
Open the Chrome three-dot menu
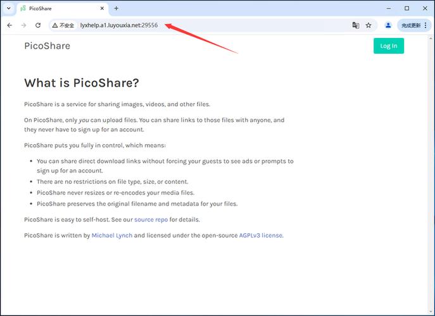coord(426,25)
